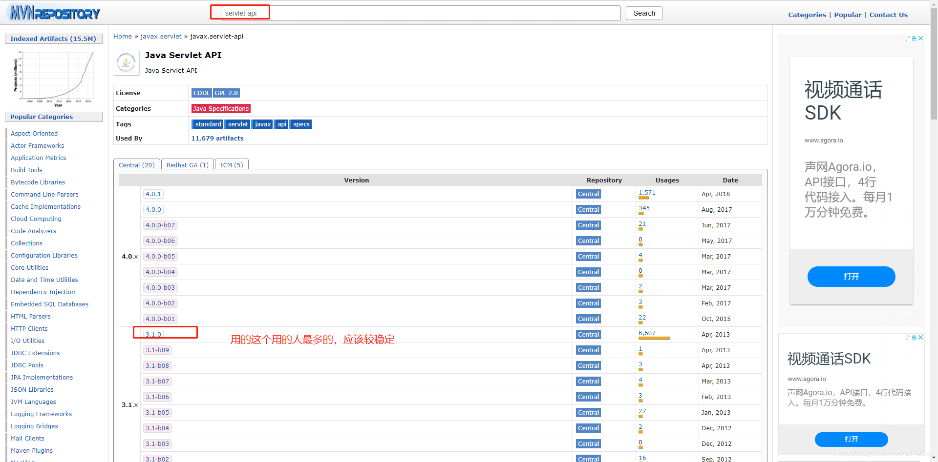Click the servlet tag

[x=237, y=124]
